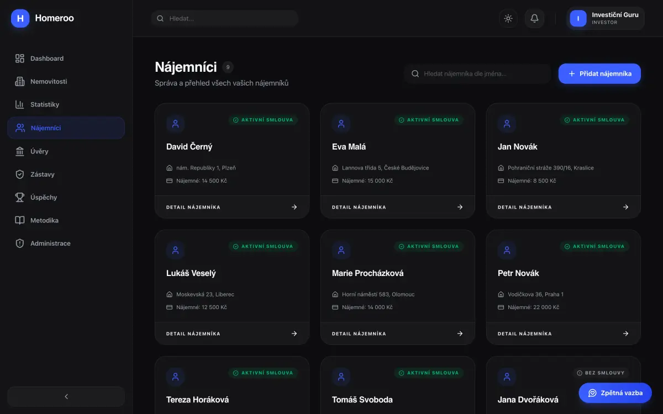Click Tomáš Svoboda's user avatar icon

[x=341, y=376]
